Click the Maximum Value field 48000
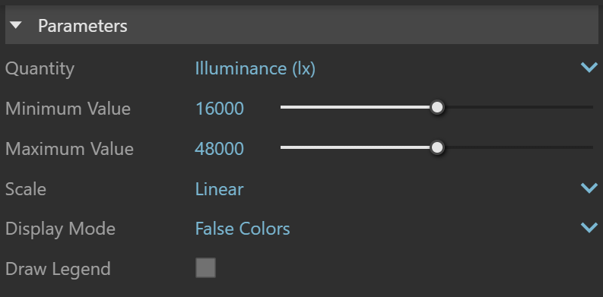The height and width of the screenshot is (297, 603). pos(219,149)
